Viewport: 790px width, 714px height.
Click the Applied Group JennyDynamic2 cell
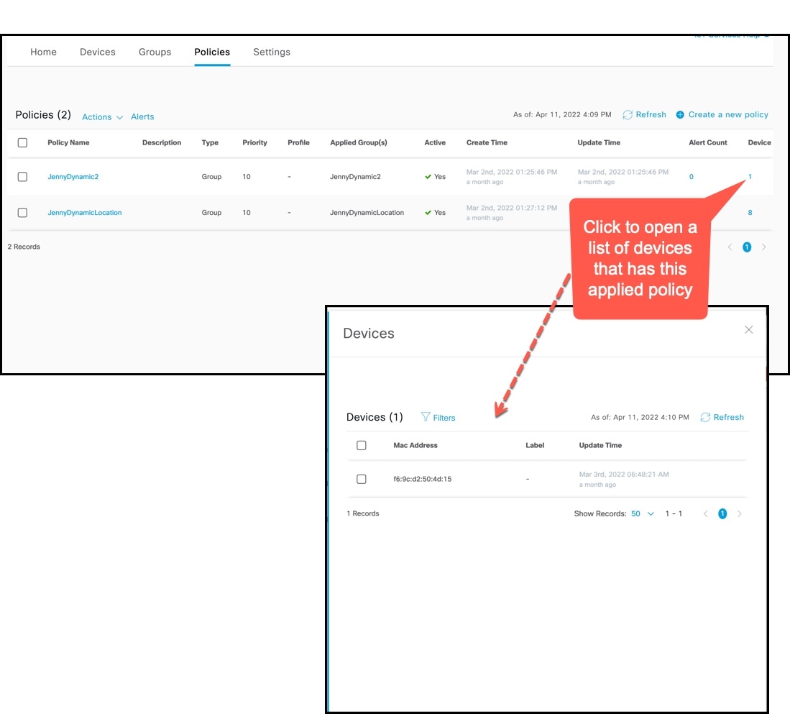point(355,177)
